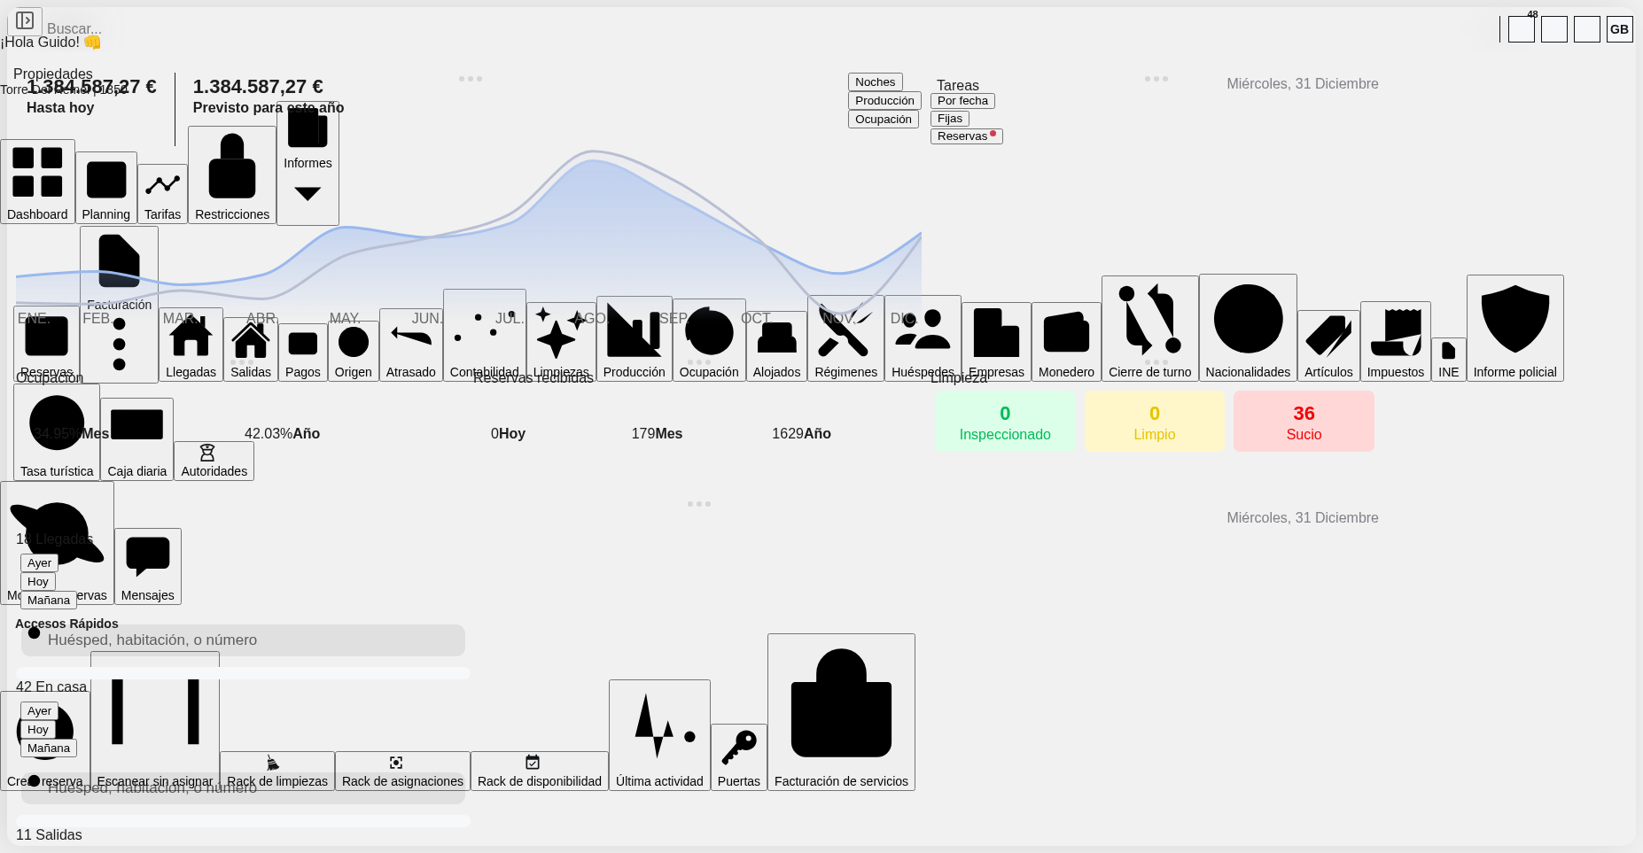Open Tarifas rates chart icon
Viewport: 1643px width, 853px height.
[162, 193]
